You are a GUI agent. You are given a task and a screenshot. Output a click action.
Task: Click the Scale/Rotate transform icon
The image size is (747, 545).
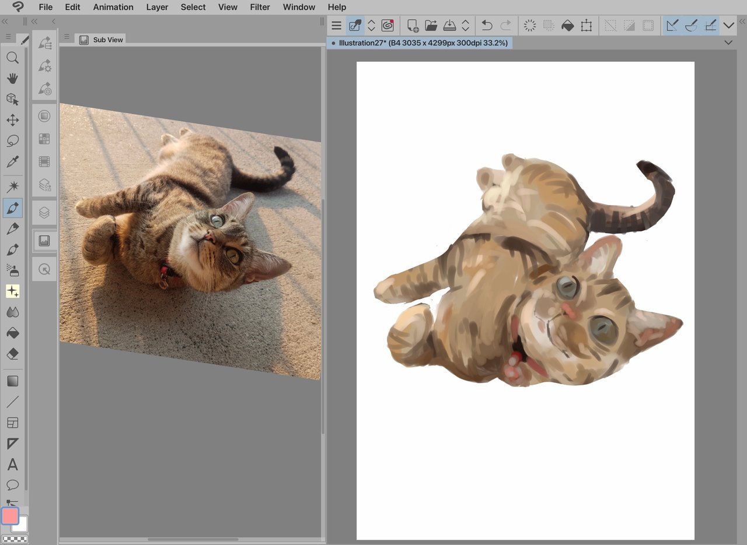587,26
